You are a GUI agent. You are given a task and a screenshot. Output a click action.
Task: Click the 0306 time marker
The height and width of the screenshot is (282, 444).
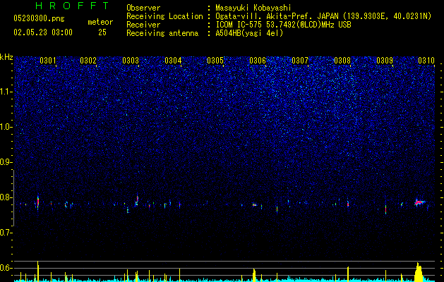[x=258, y=61]
